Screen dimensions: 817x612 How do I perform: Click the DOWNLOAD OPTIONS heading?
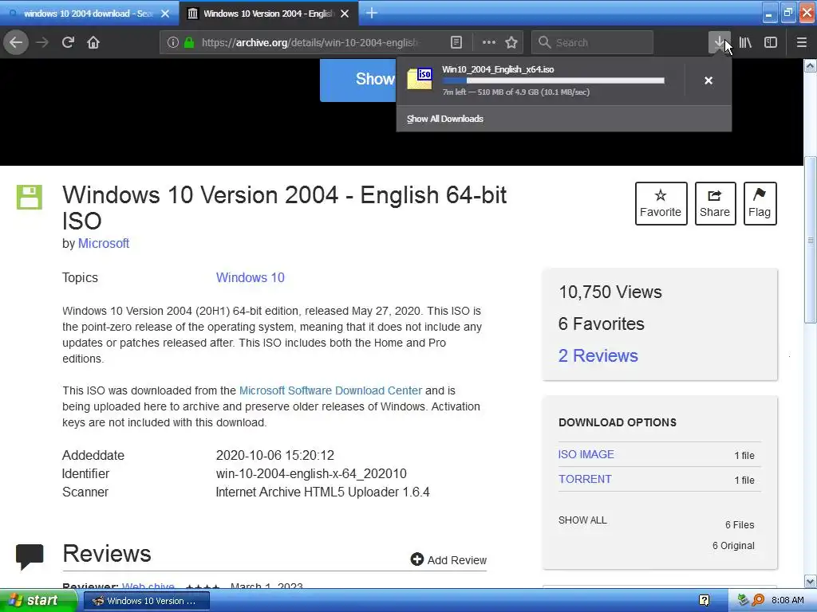coord(618,422)
